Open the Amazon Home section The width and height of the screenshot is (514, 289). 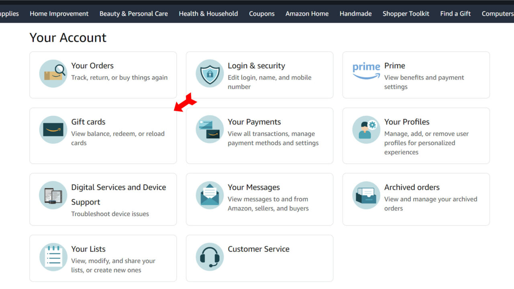pyautogui.click(x=307, y=13)
